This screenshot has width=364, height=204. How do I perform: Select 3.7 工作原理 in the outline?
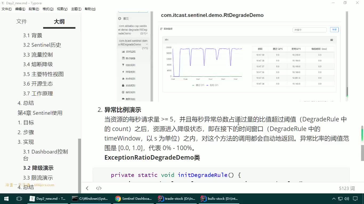click(38, 93)
